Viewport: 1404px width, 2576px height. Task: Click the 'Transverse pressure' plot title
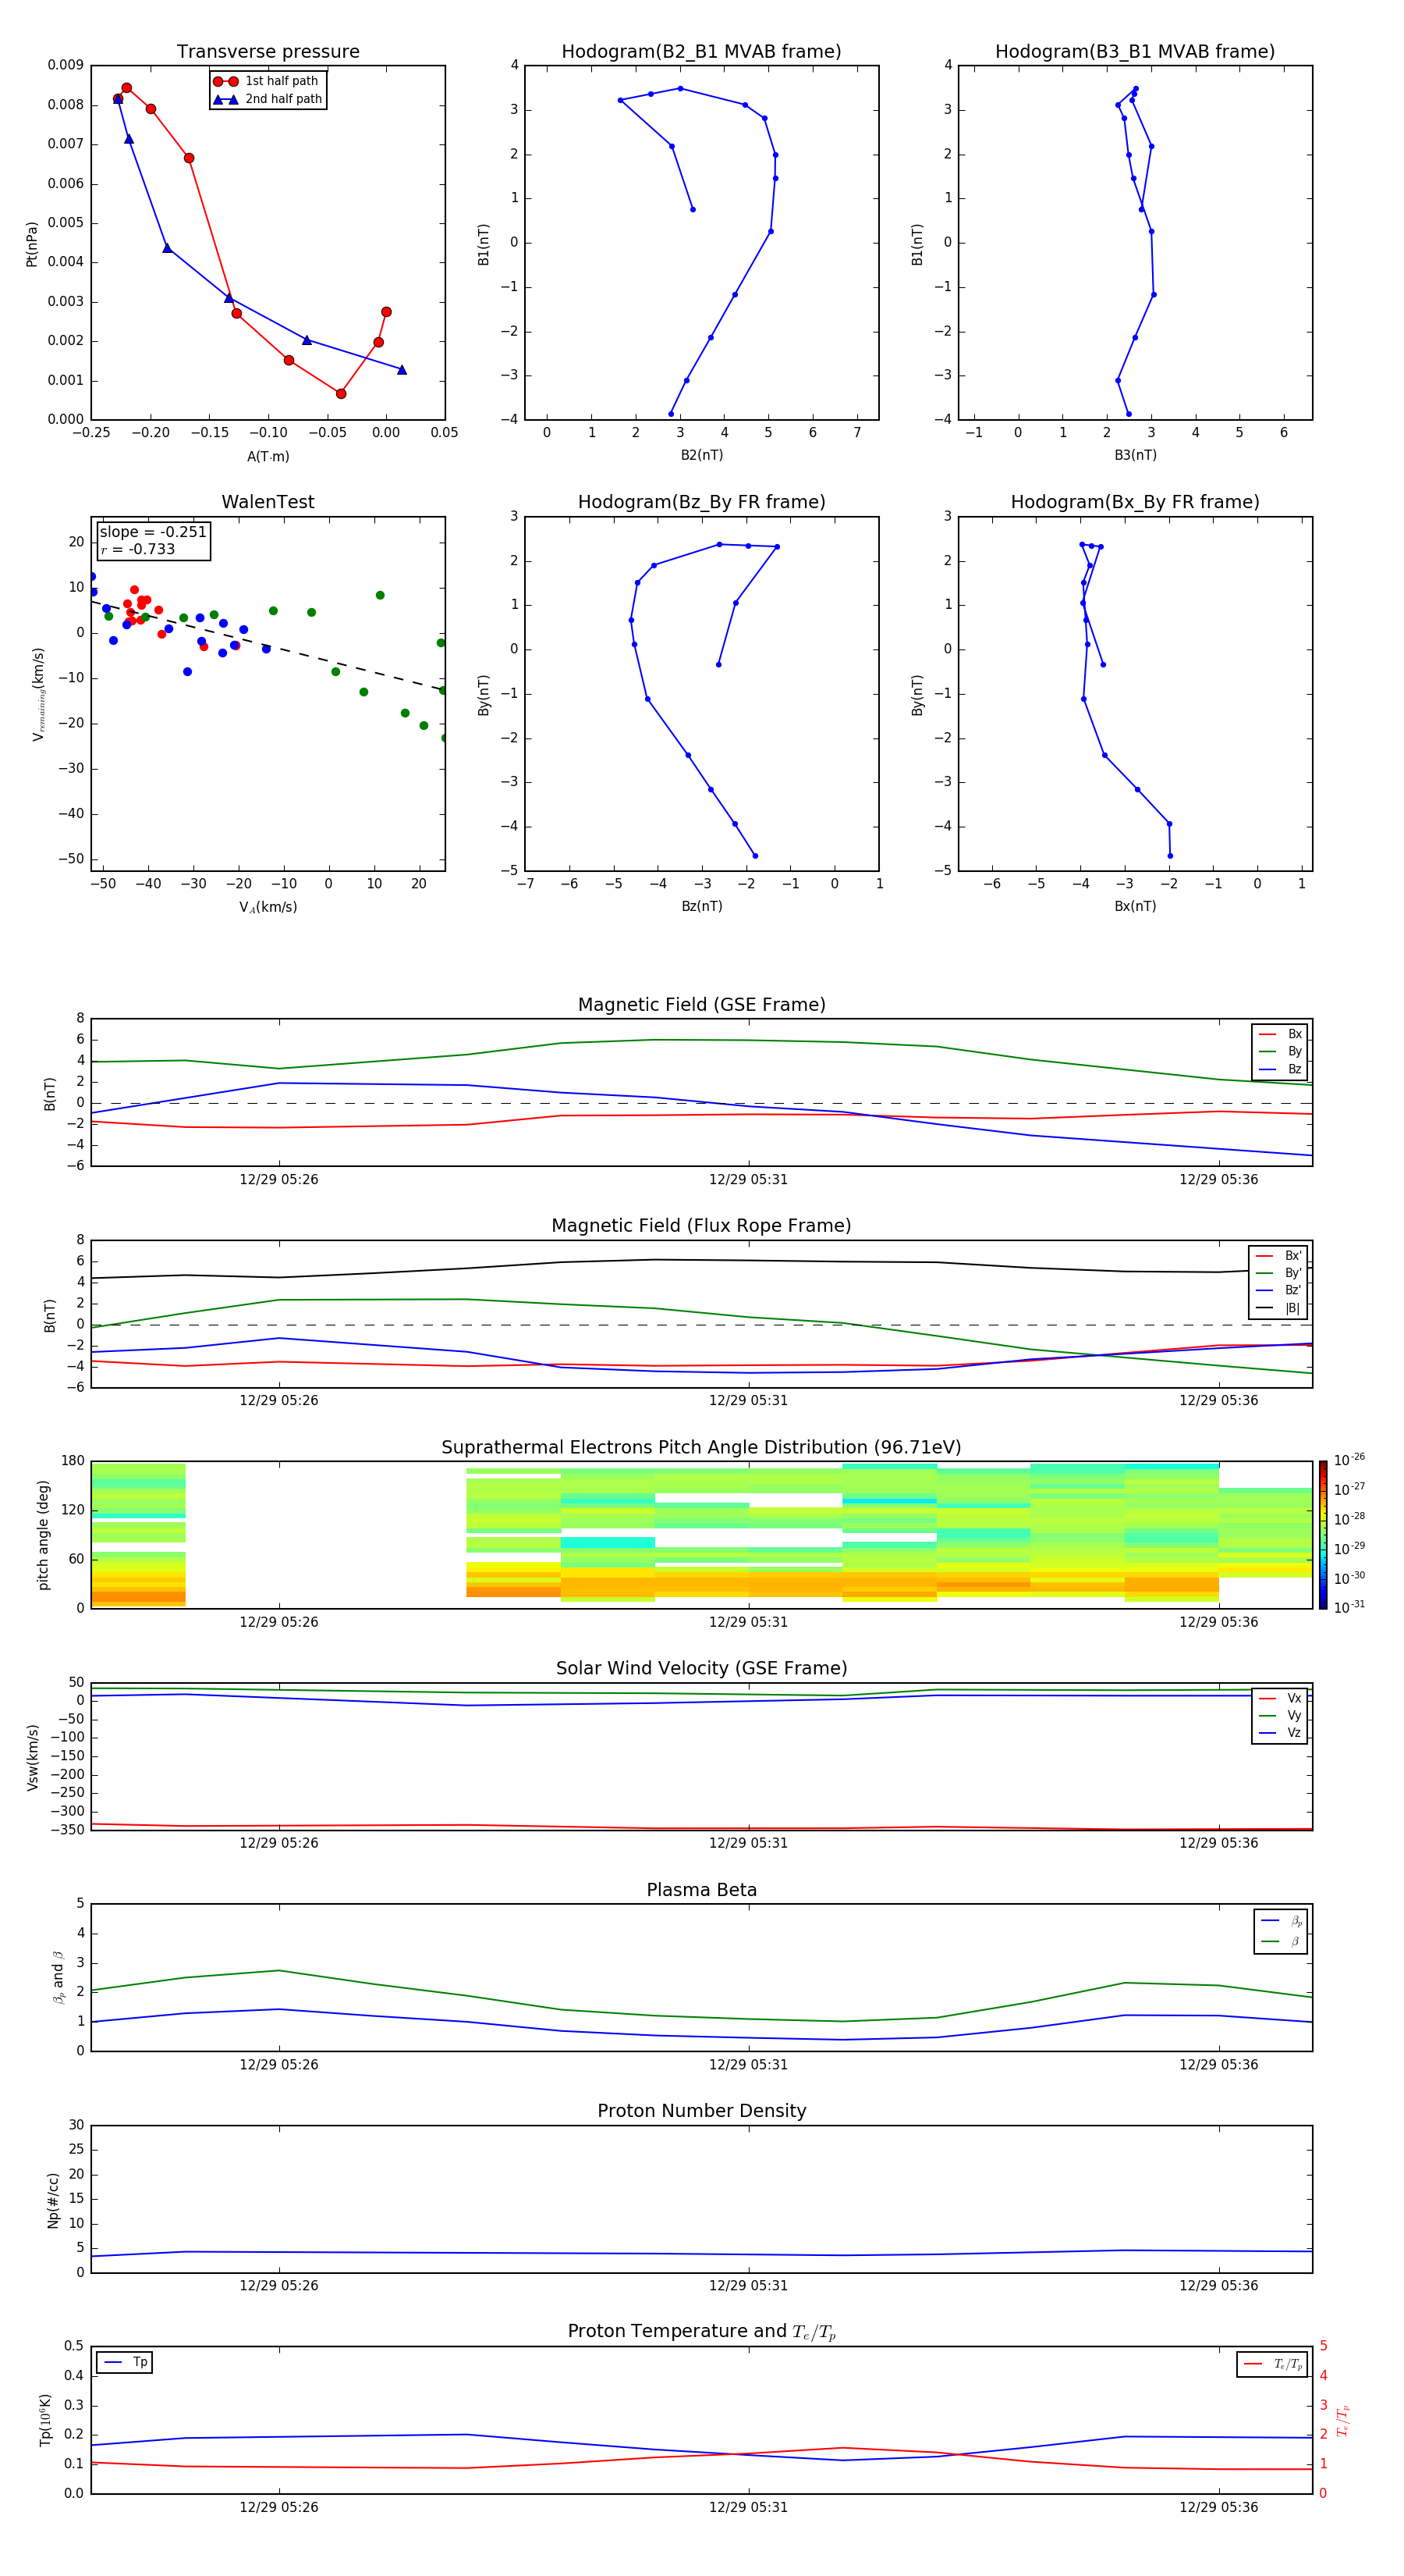click(268, 52)
